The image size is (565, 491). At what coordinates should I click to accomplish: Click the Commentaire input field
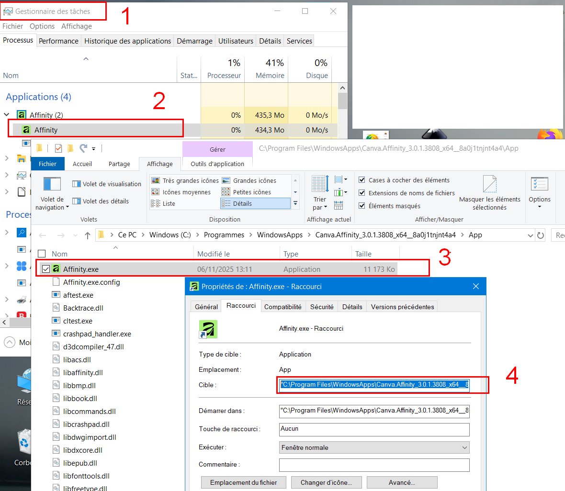(x=374, y=465)
